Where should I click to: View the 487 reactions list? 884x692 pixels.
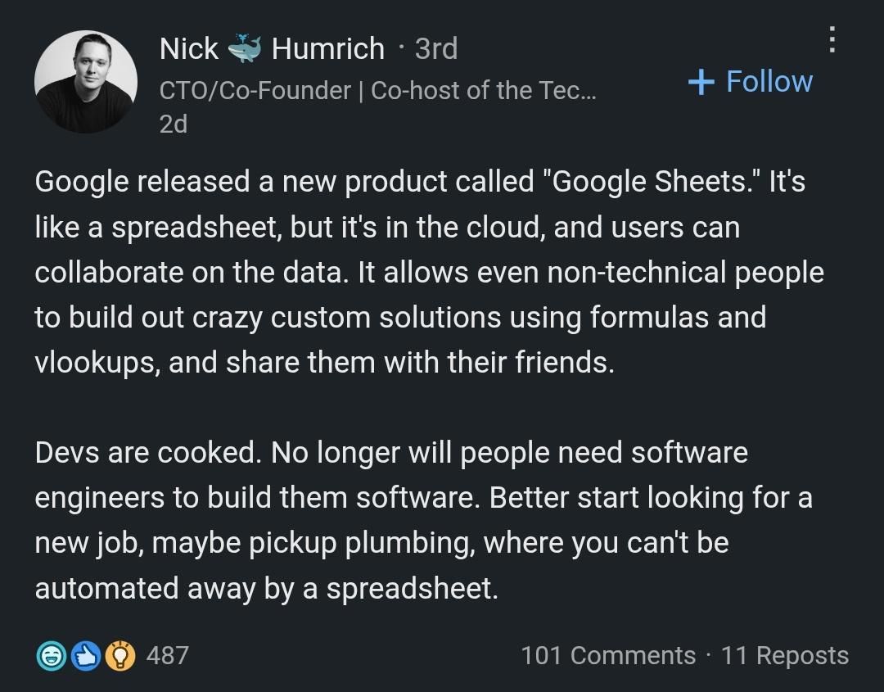(167, 655)
